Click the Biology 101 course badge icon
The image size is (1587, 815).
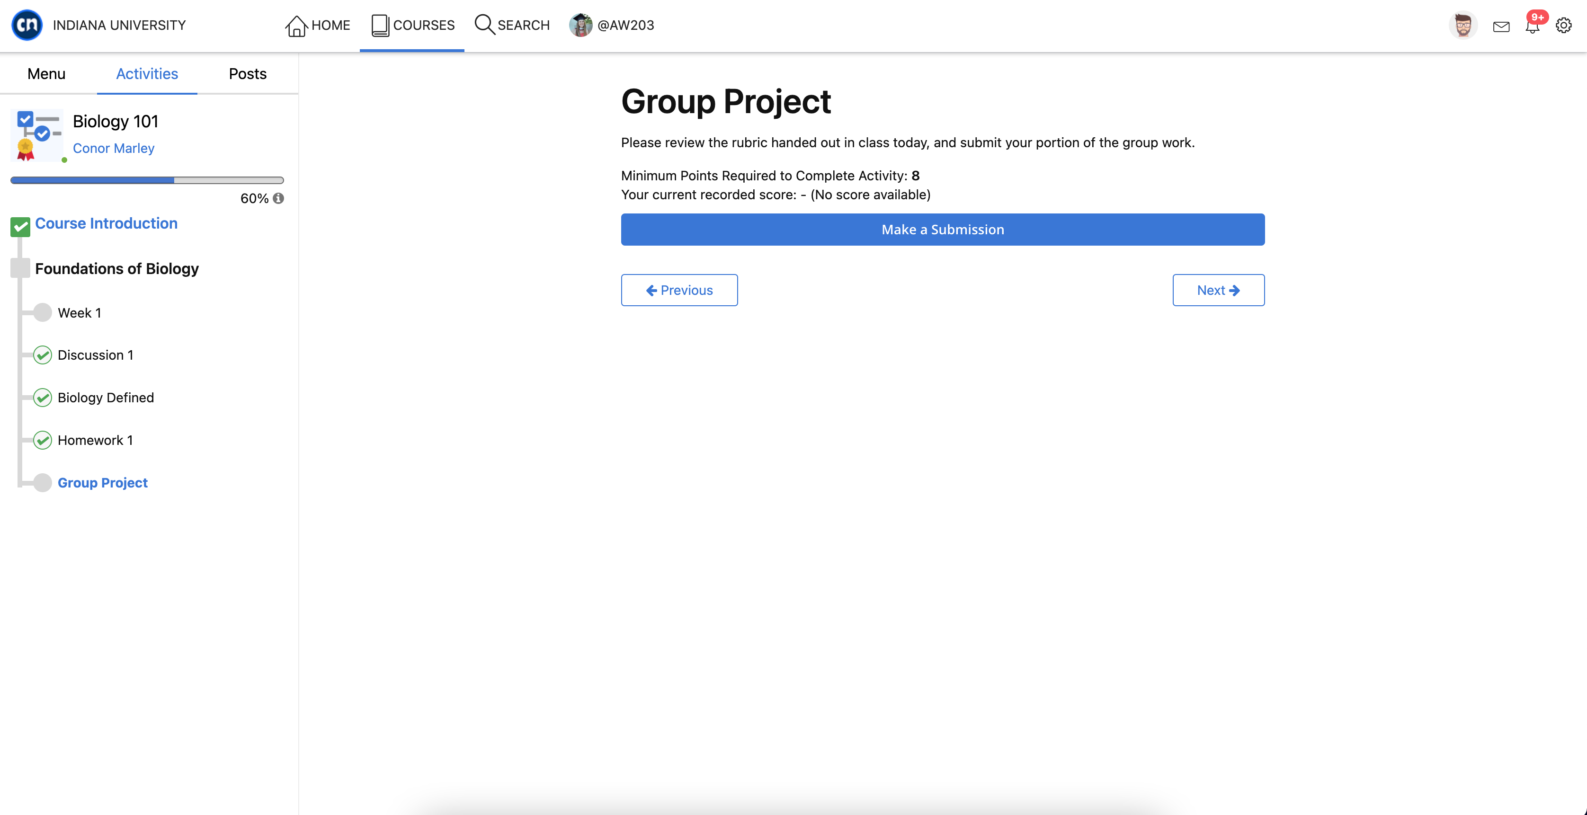click(x=37, y=135)
